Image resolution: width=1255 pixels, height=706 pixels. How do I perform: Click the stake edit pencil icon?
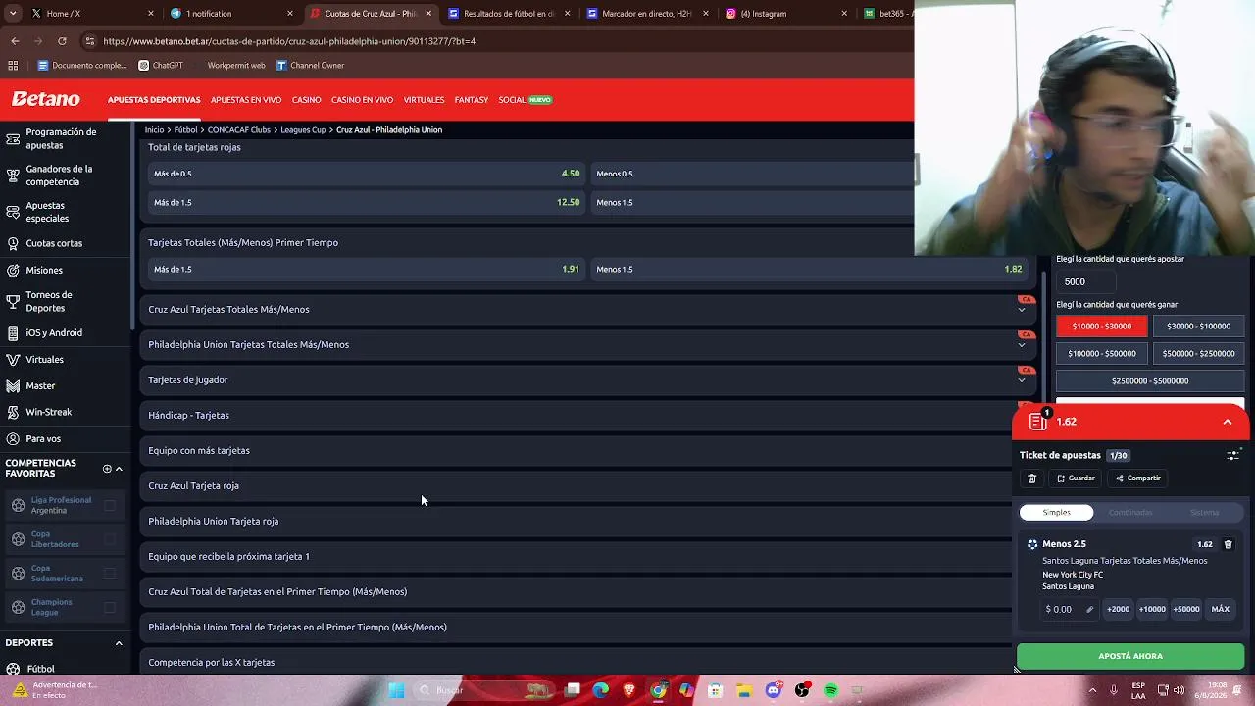pyautogui.click(x=1089, y=609)
